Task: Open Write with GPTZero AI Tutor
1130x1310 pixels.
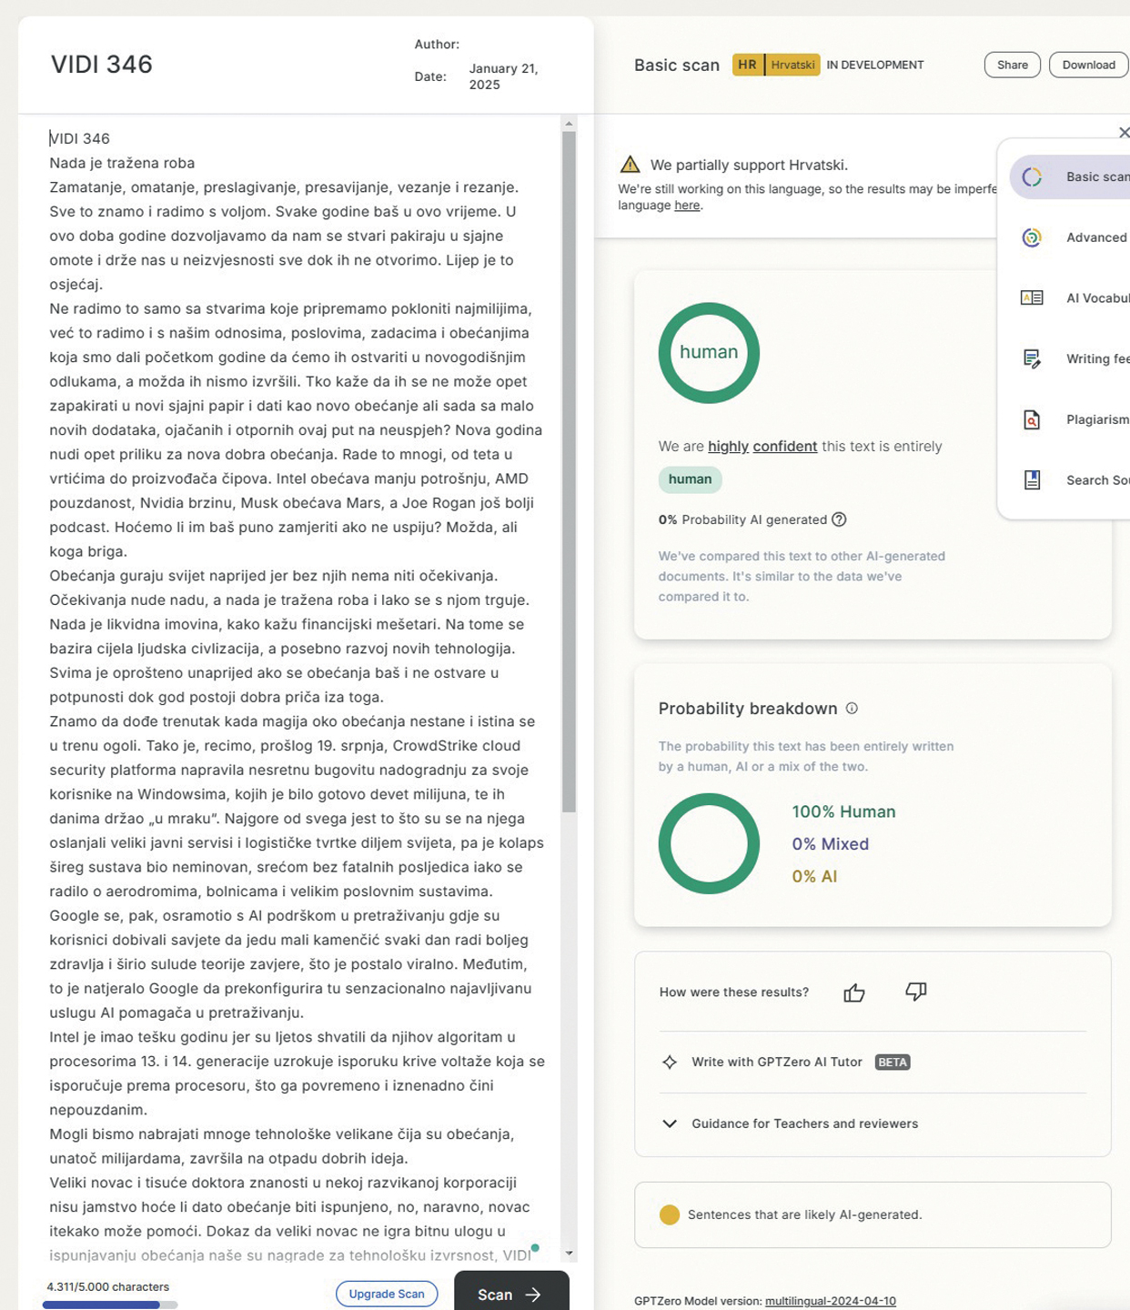Action: pyautogui.click(x=776, y=1062)
